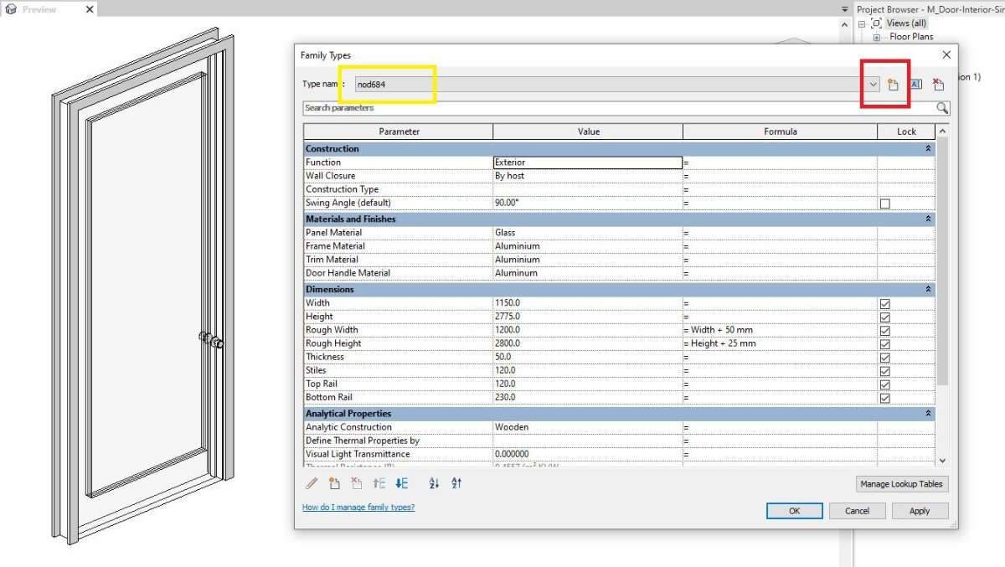Sort parameters in ascending A-Z order
1005x567 pixels.
(434, 483)
